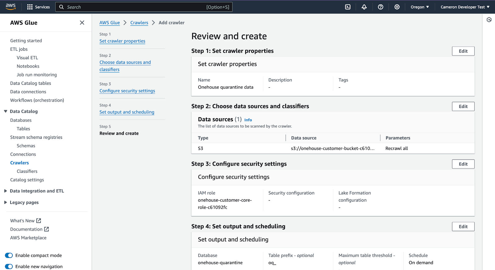This screenshot has width=495, height=270.
Task: Close the AWS Glue navigation panel
Action: tap(82, 23)
